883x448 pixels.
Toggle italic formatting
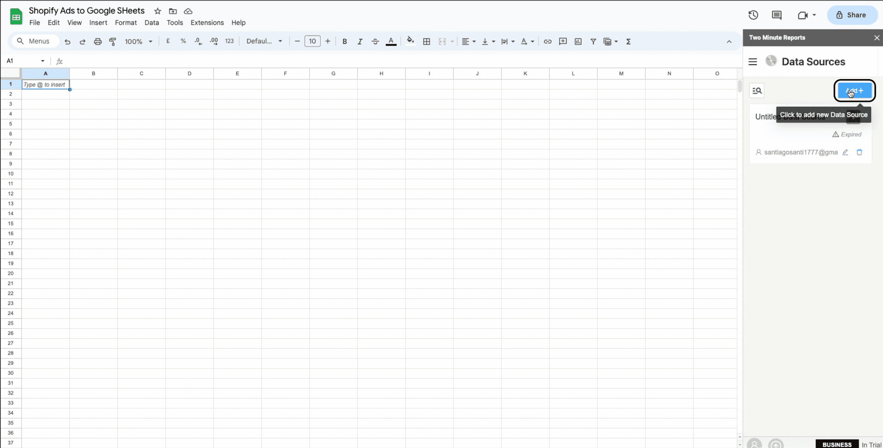360,41
